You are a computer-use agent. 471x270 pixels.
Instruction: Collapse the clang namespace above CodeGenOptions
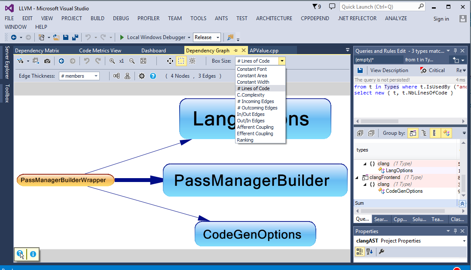click(365, 184)
